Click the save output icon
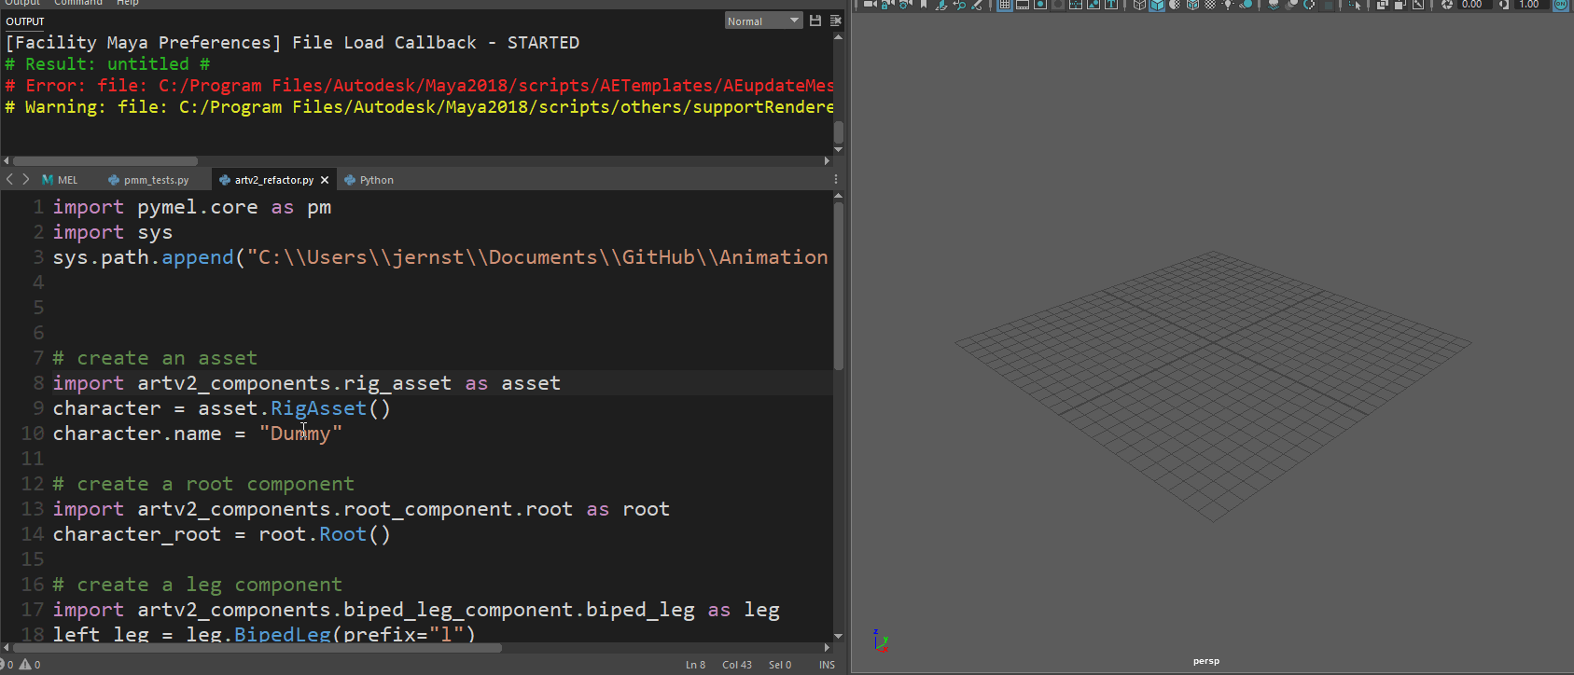Viewport: 1574px width, 675px height. (815, 21)
